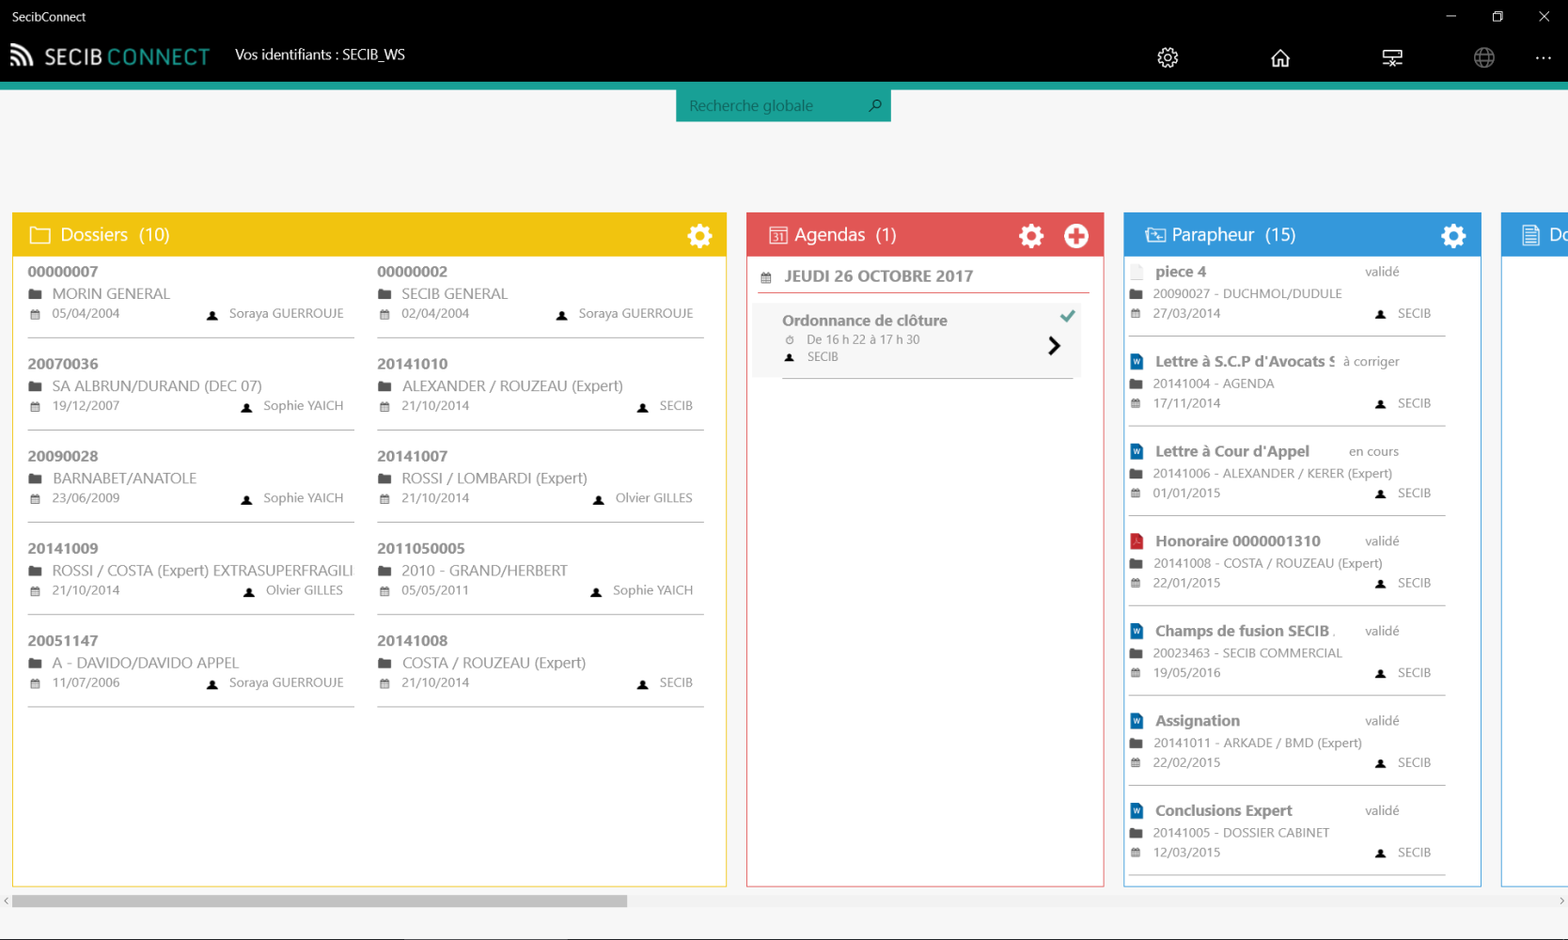This screenshot has width=1568, height=940.
Task: Open settings gear in top header
Action: pyautogui.click(x=1168, y=57)
